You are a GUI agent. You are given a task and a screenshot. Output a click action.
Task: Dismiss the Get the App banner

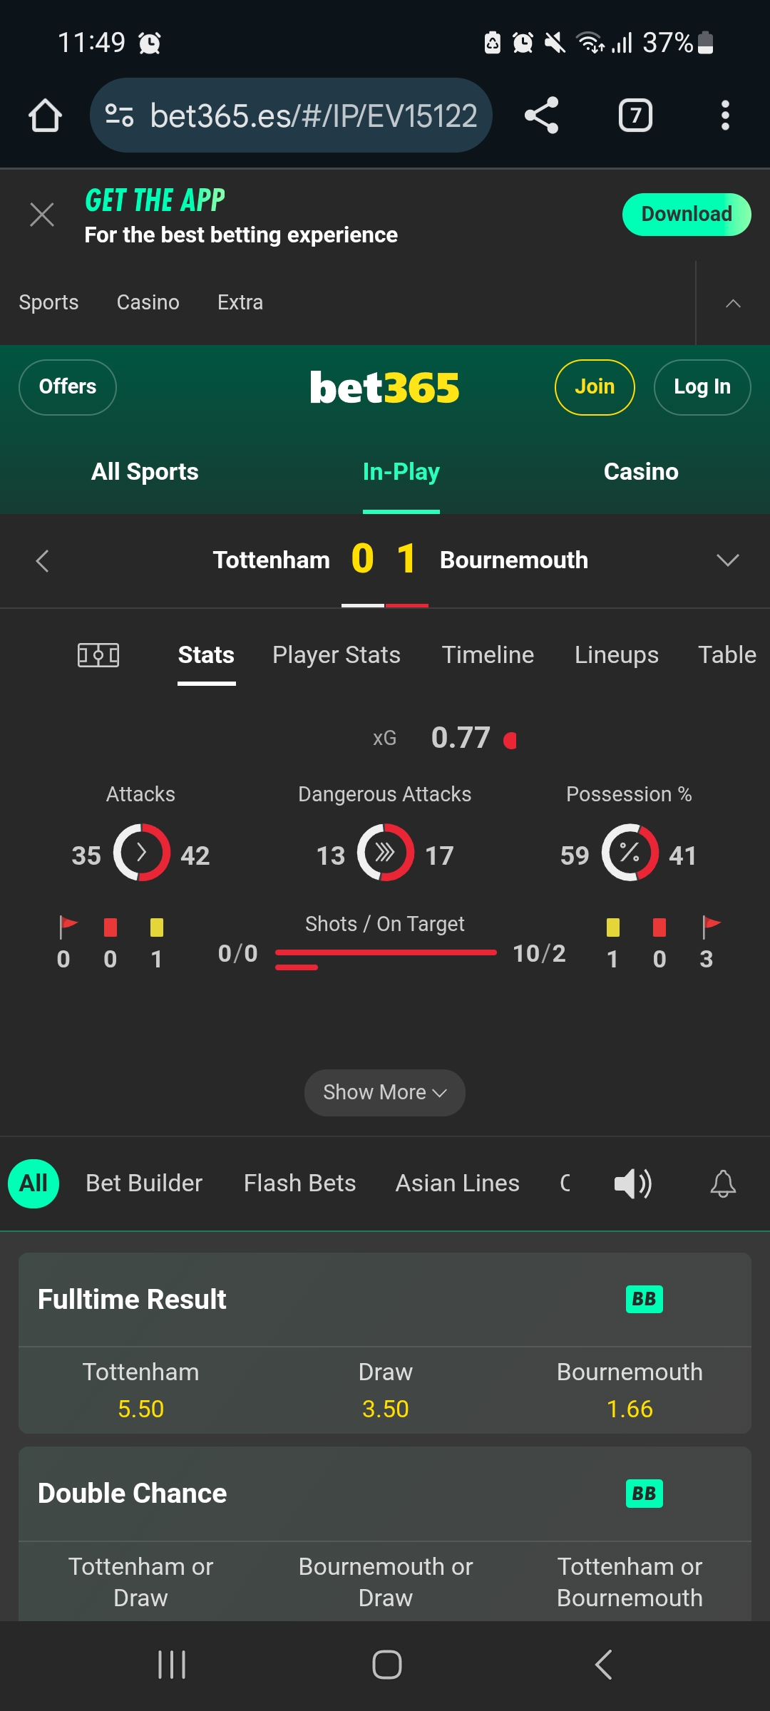pos(42,214)
